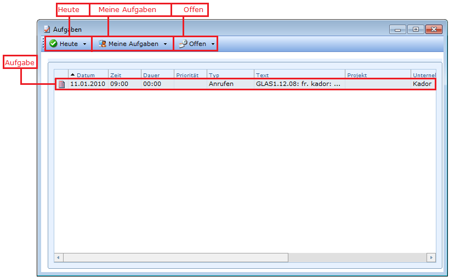This screenshot has width=449, height=277.
Task: Sort the list by the Zeit column
Action: tap(124, 75)
